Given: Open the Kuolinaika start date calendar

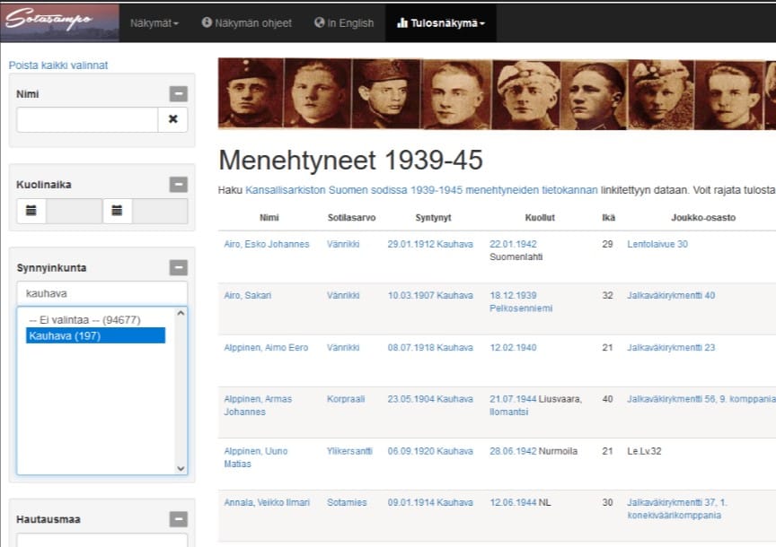Looking at the screenshot, I should 31,211.
